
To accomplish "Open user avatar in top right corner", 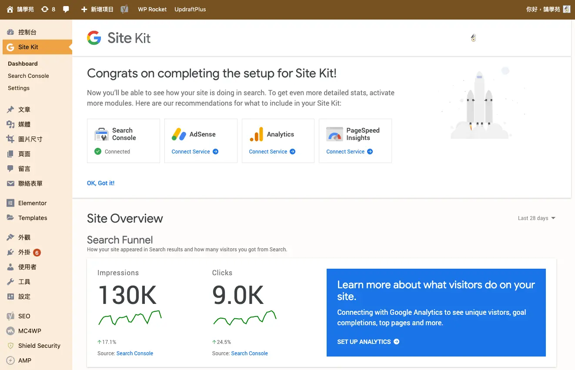I will (566, 9).
